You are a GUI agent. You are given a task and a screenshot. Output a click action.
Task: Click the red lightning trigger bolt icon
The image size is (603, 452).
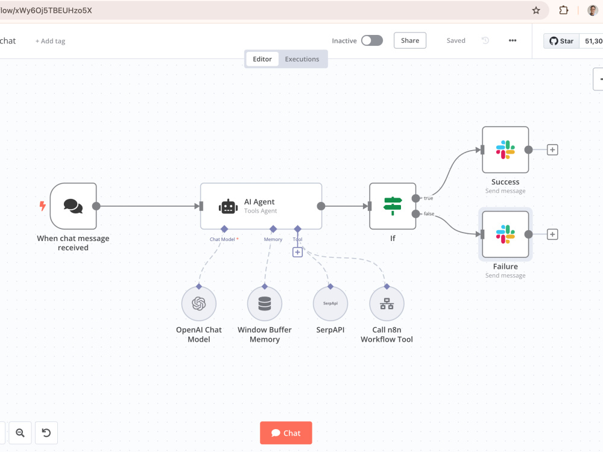pyautogui.click(x=43, y=206)
